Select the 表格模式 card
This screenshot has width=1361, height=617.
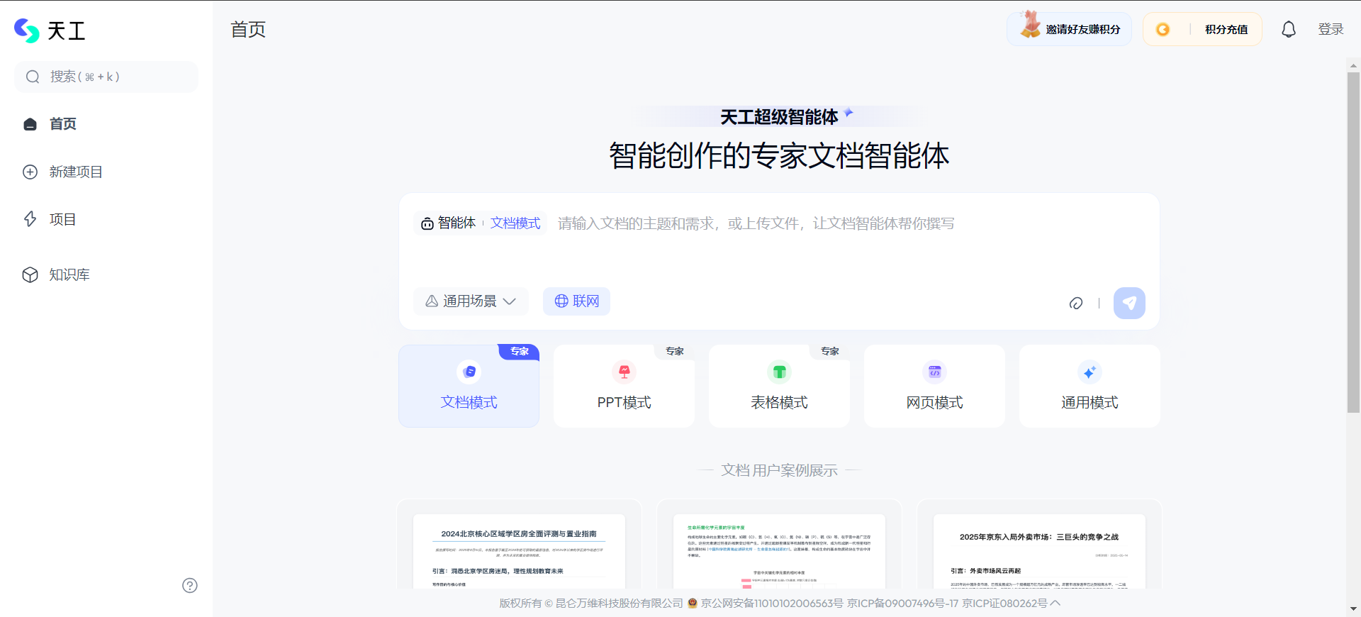pyautogui.click(x=779, y=386)
